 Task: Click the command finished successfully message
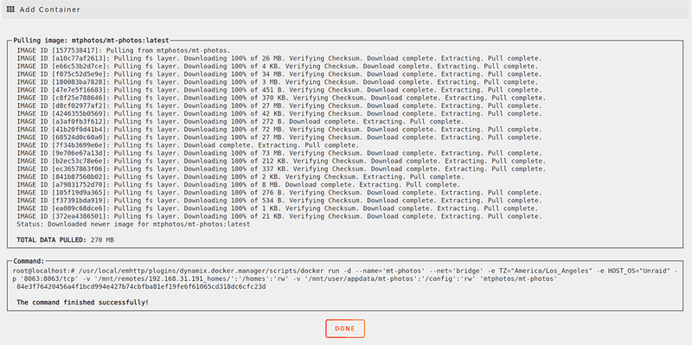click(82, 303)
